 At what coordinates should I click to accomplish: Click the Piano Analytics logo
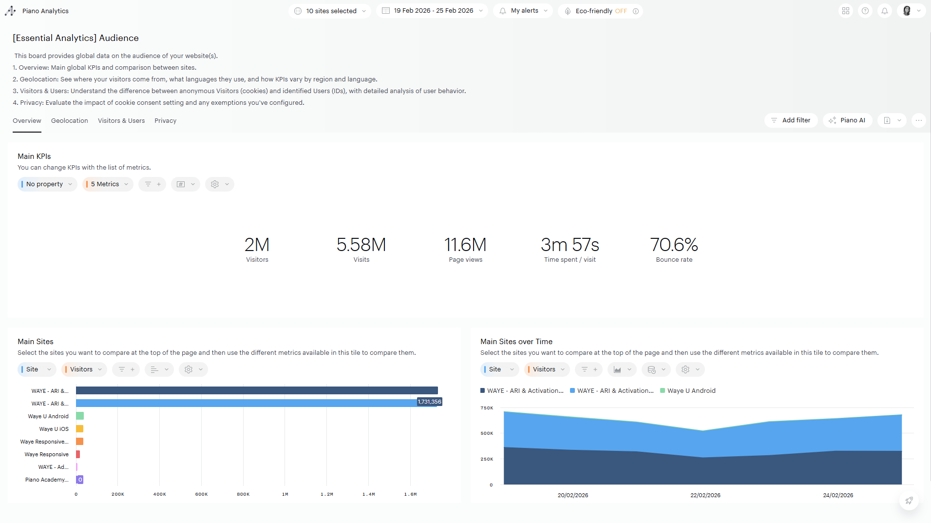tap(10, 11)
